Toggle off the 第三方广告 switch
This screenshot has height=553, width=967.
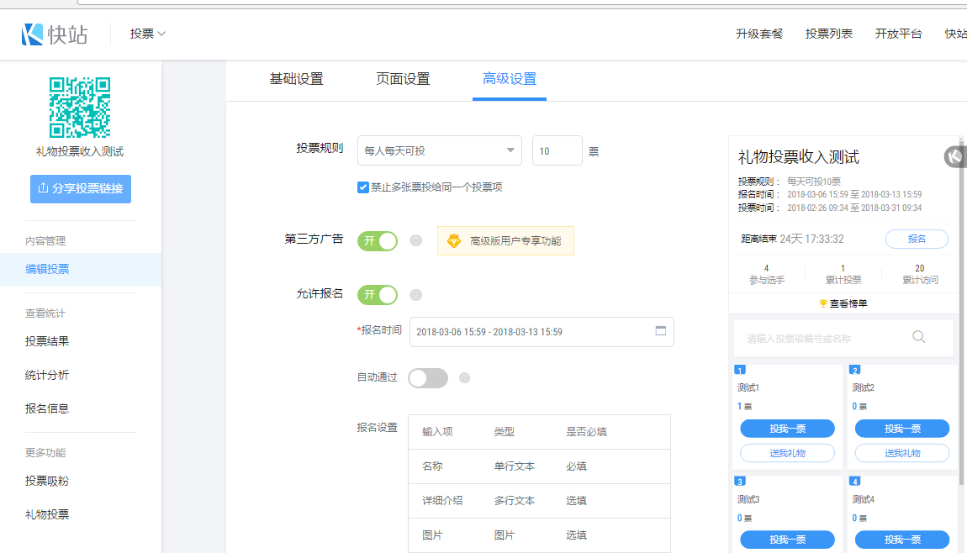point(378,241)
